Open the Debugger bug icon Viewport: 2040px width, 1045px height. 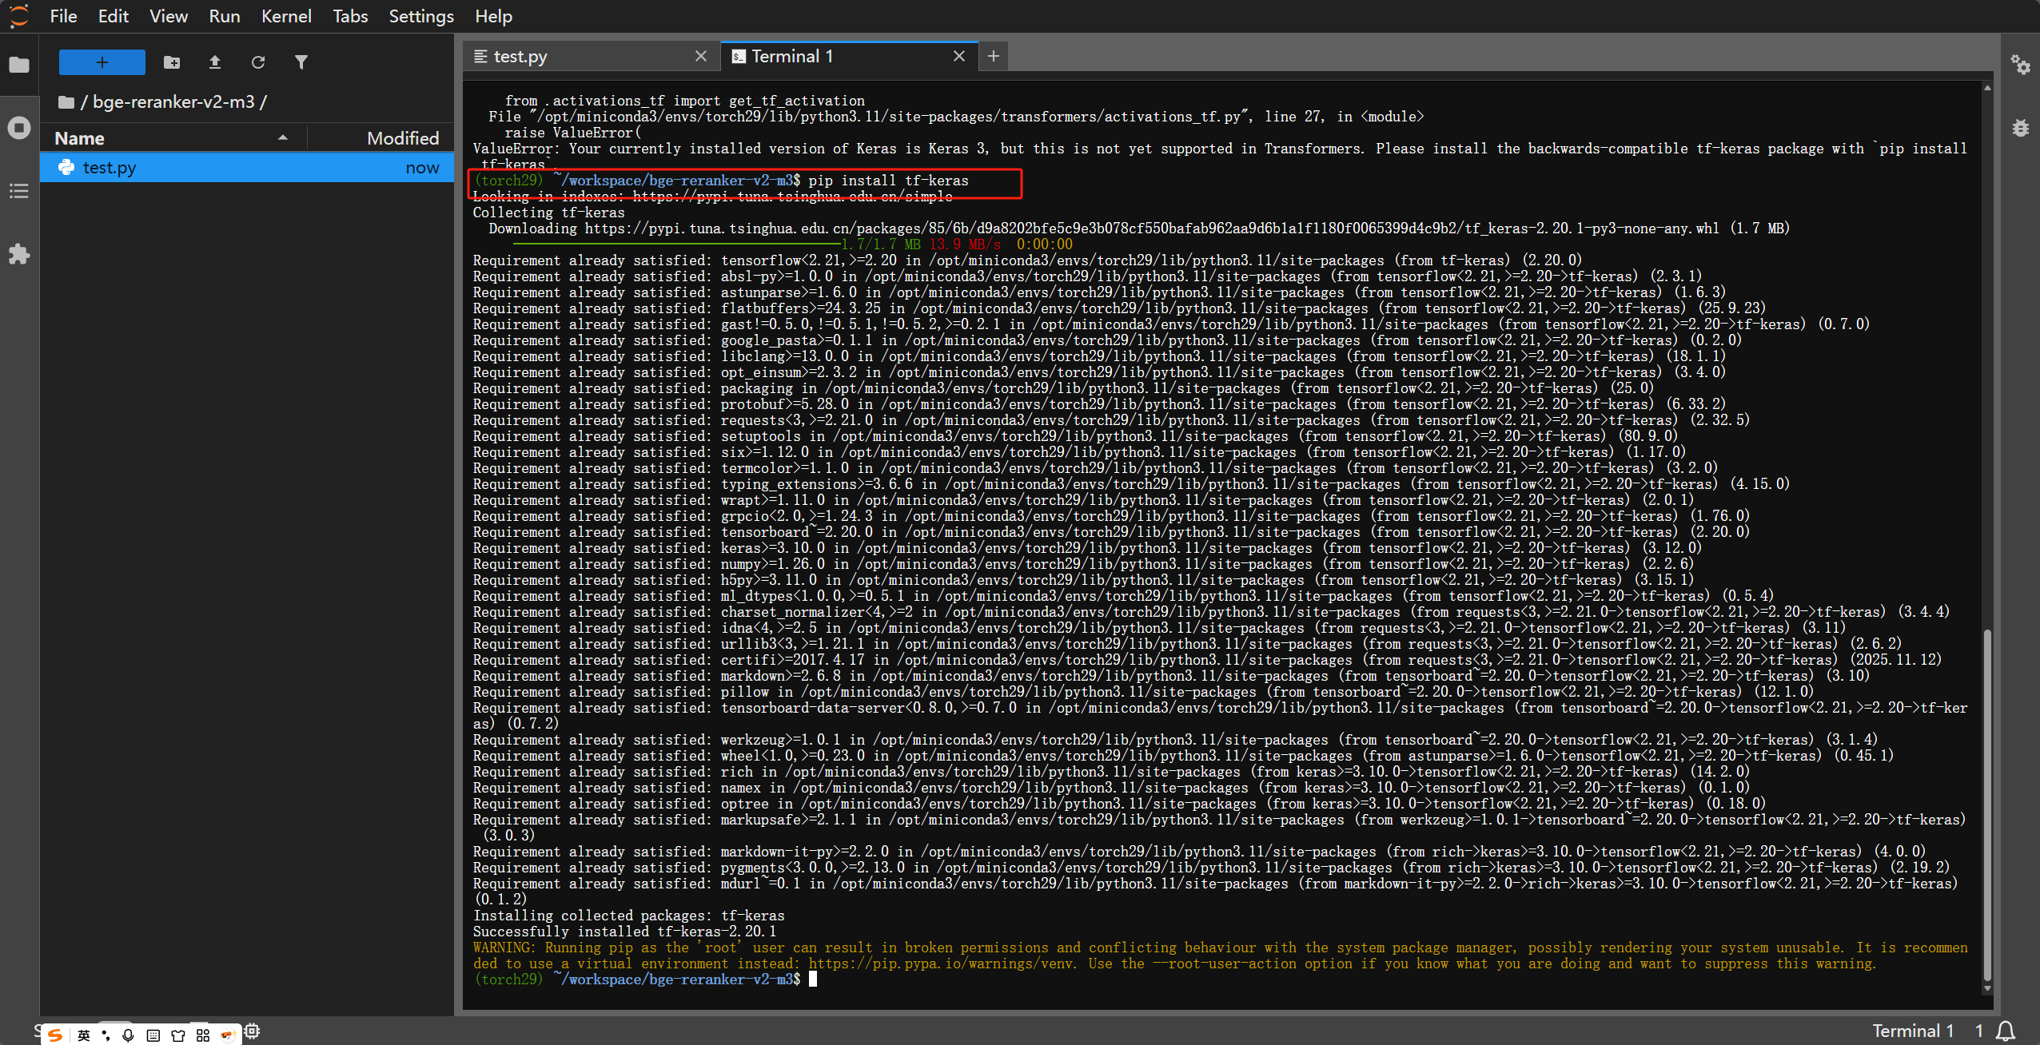click(x=2021, y=128)
